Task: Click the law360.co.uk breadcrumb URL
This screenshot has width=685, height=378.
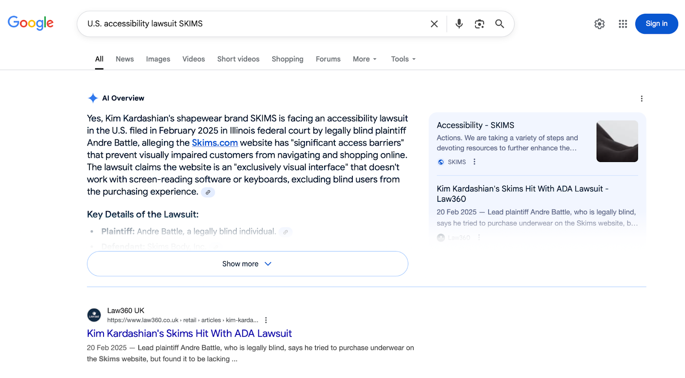Action: 183,320
